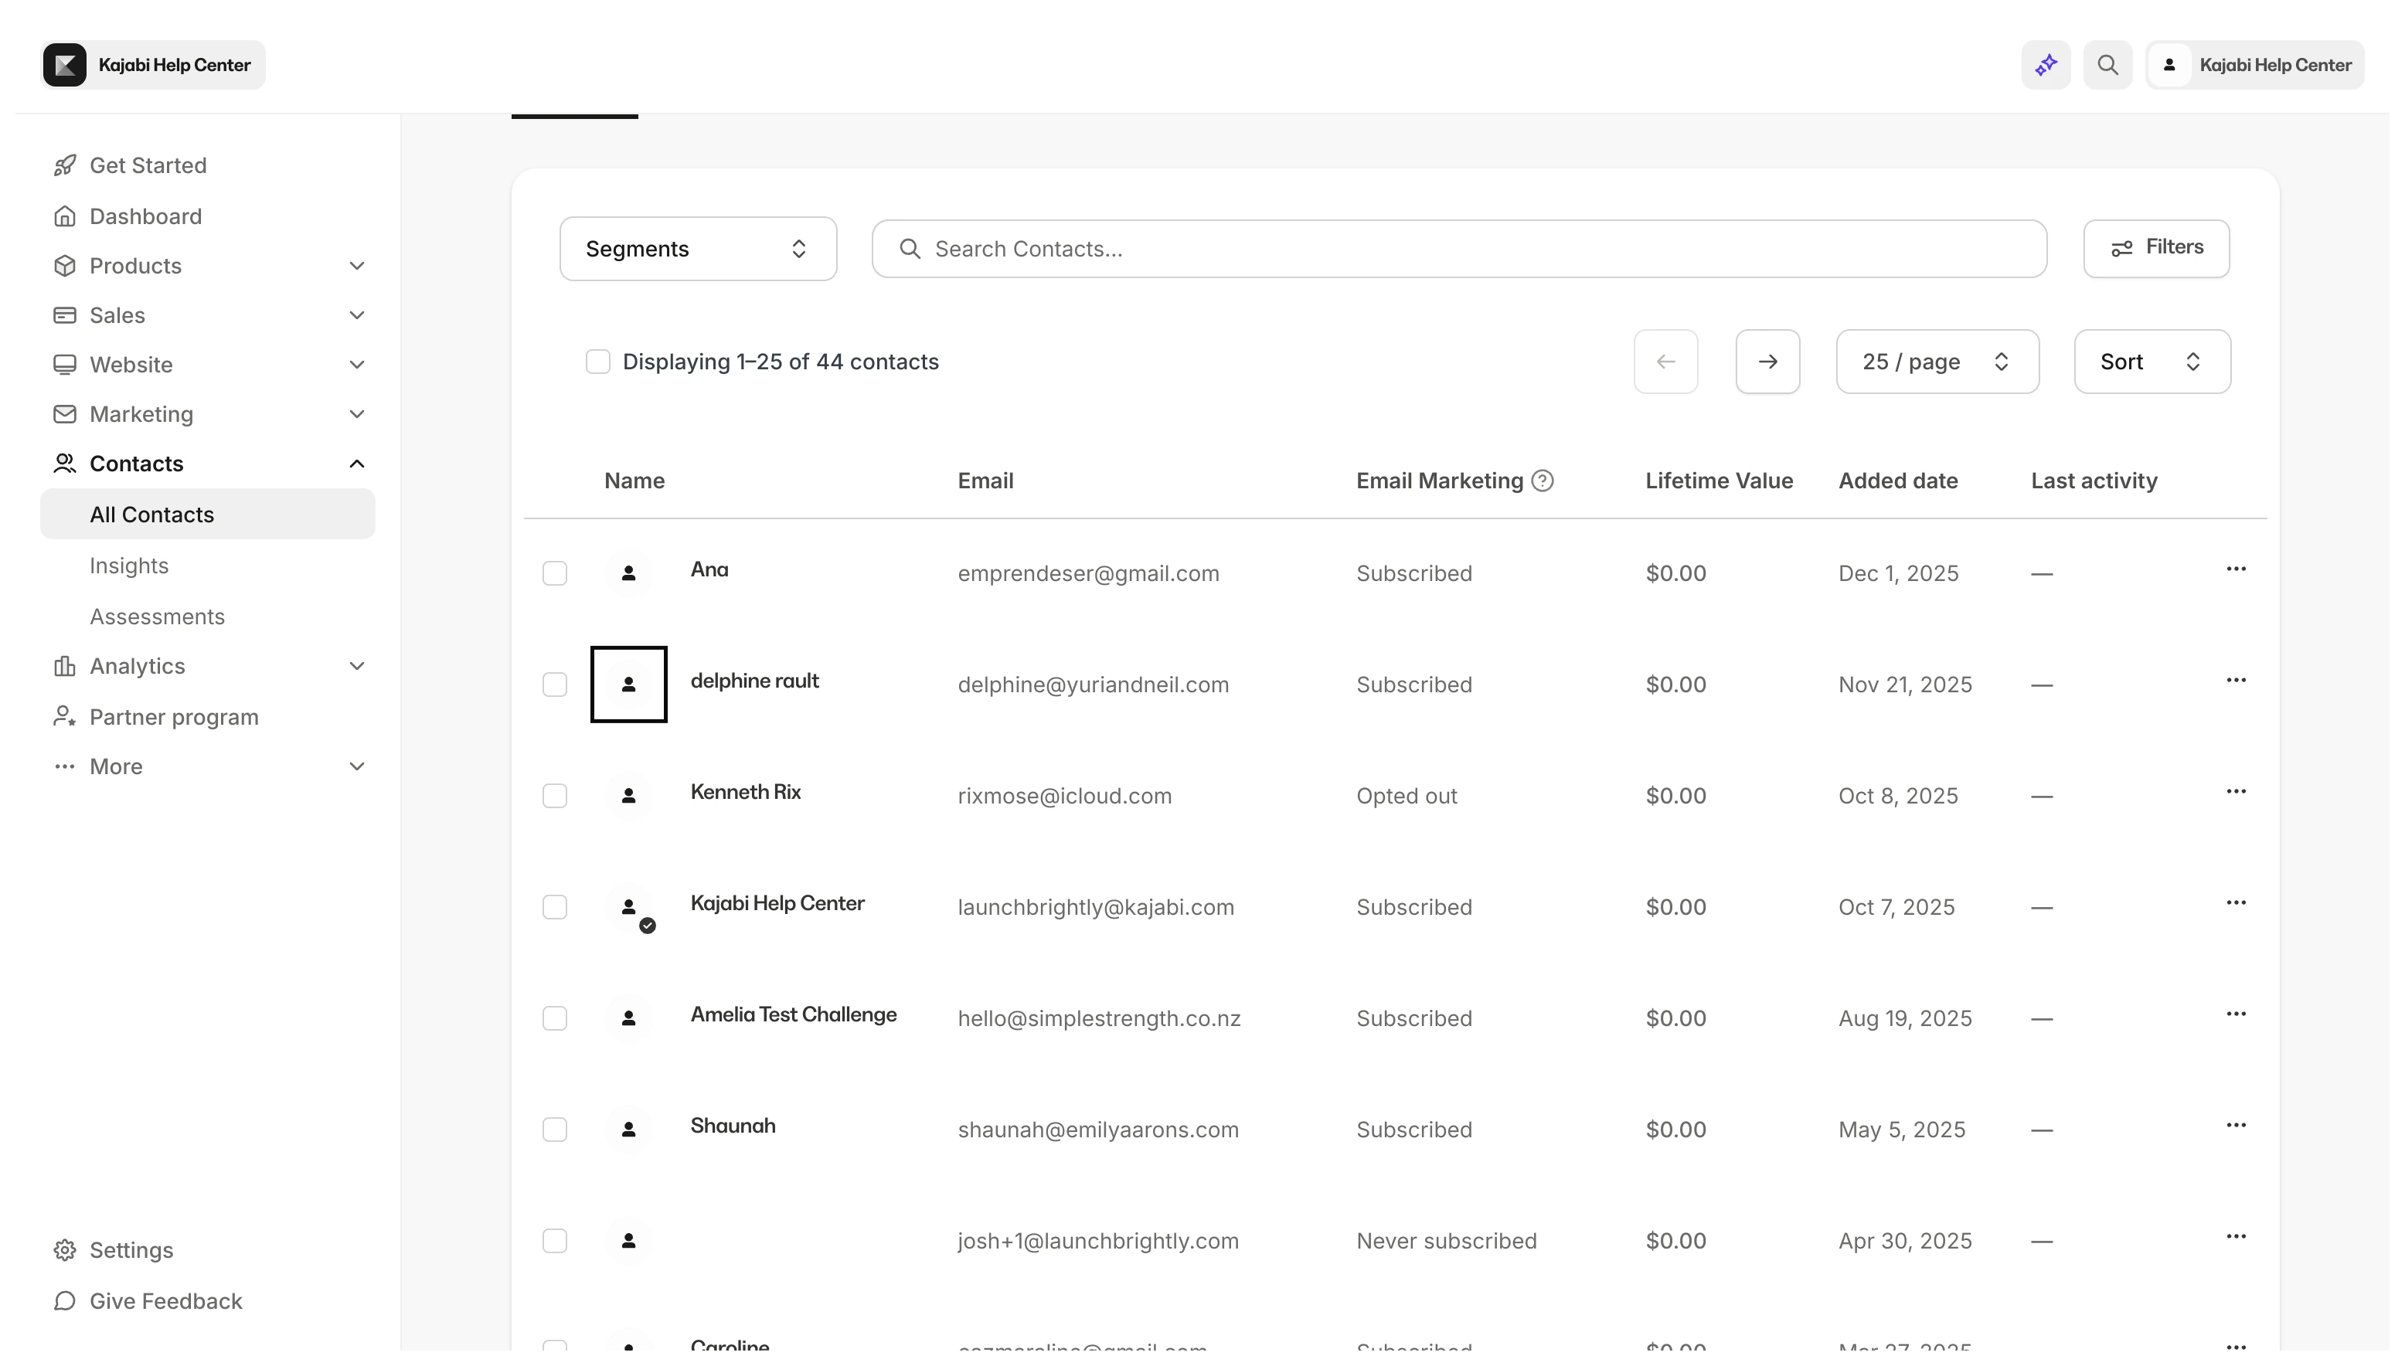Open the 25 / page dropdown
This screenshot has width=2405, height=1366.
[1937, 362]
